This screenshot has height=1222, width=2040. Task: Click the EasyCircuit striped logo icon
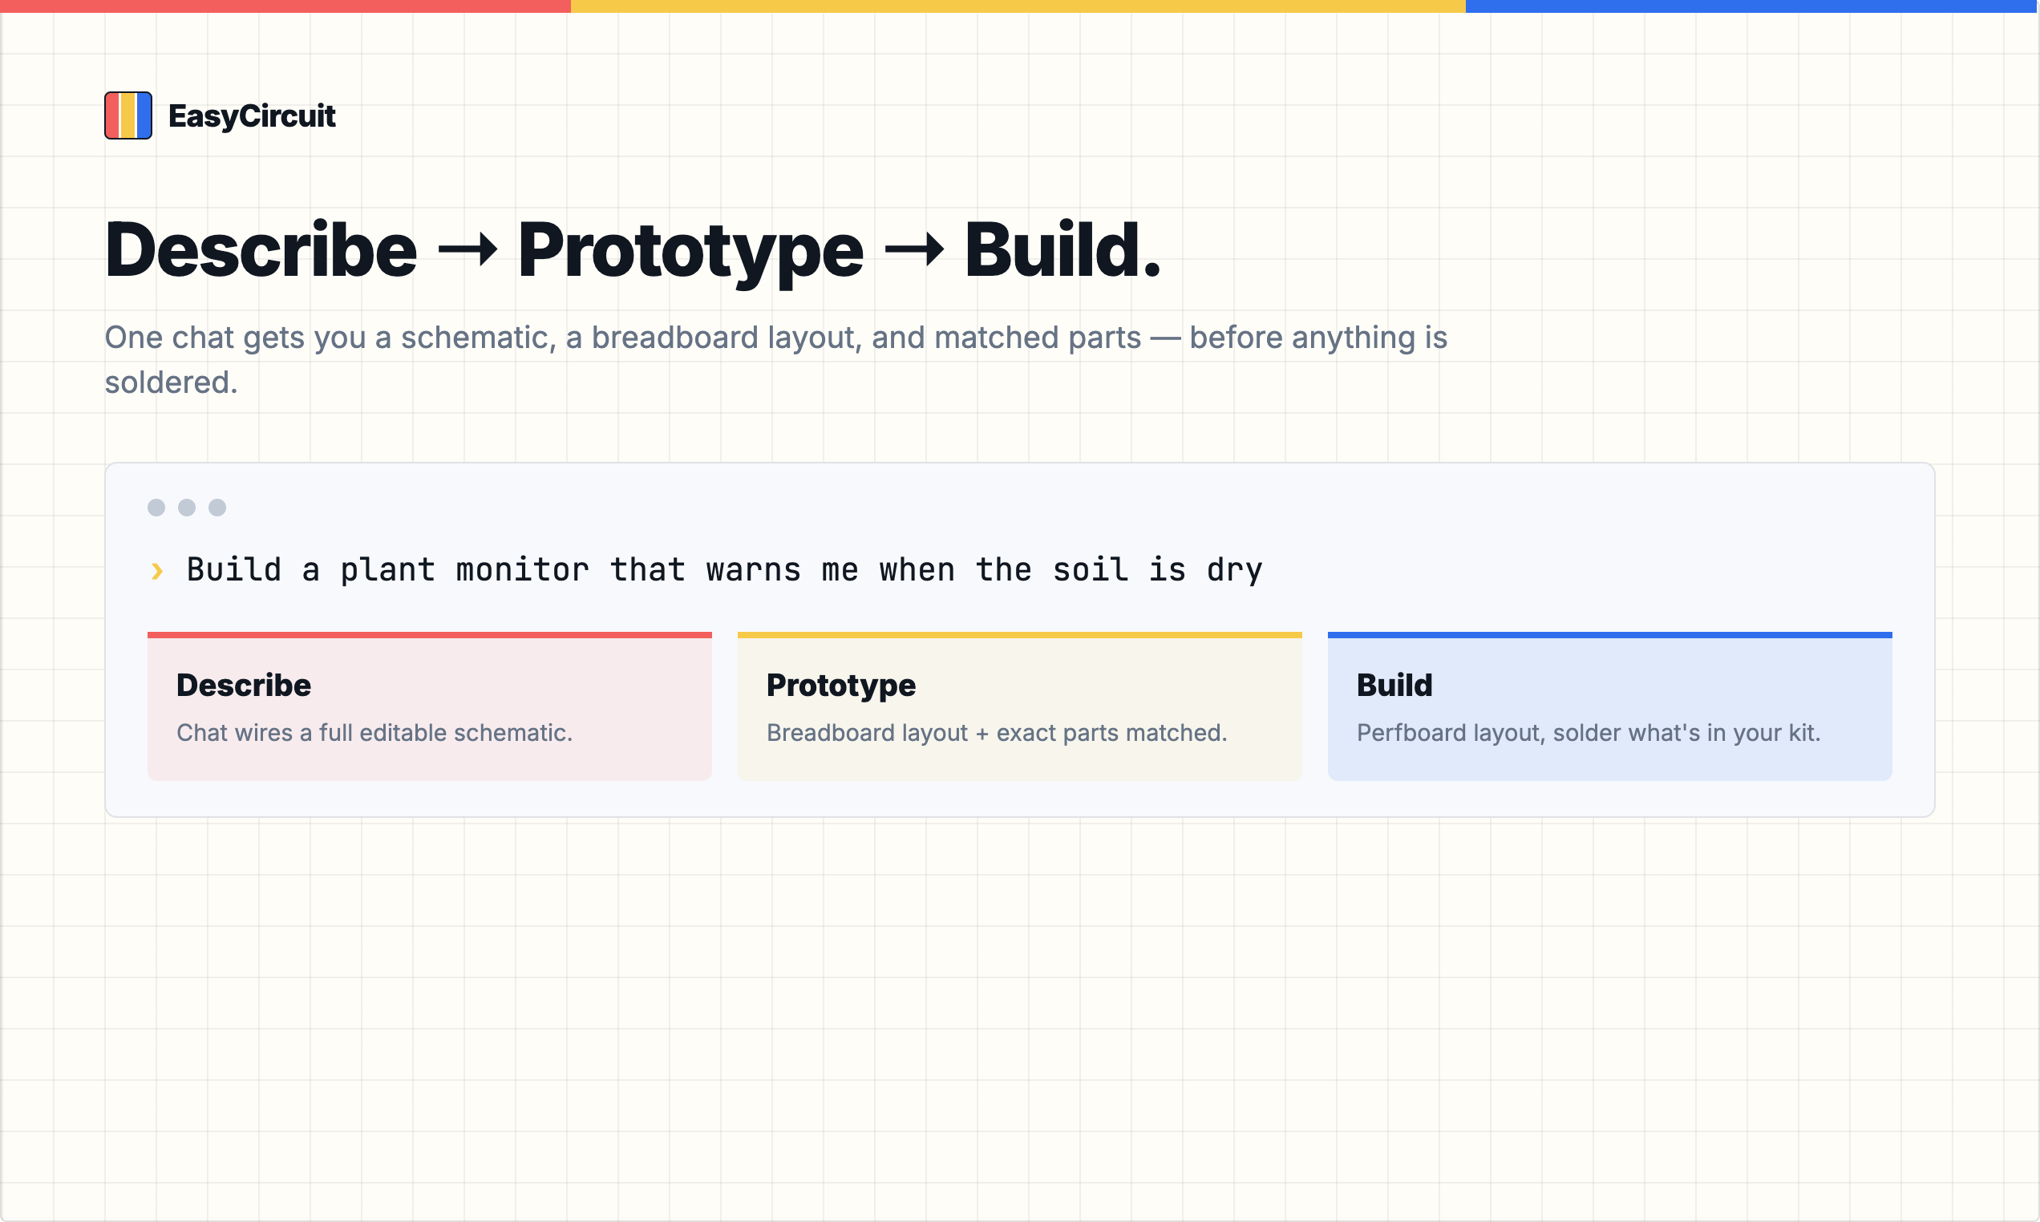click(x=128, y=115)
